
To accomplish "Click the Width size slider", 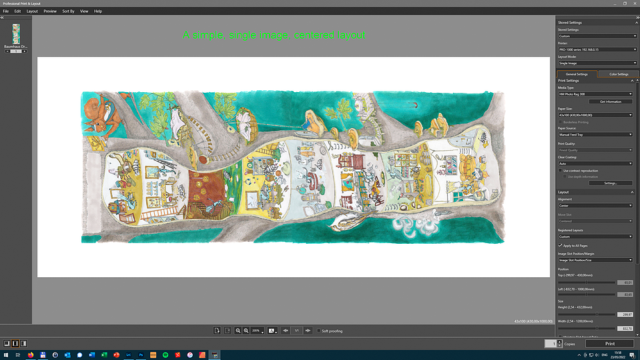I will pos(587,328).
